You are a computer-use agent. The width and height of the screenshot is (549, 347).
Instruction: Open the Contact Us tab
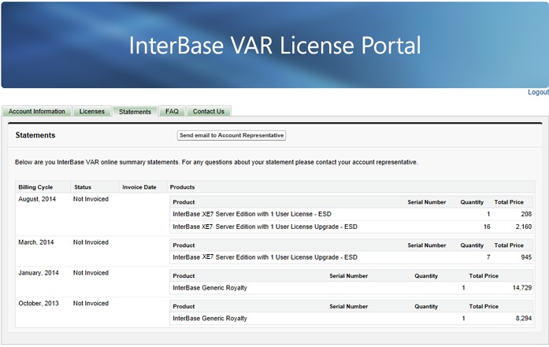(208, 112)
